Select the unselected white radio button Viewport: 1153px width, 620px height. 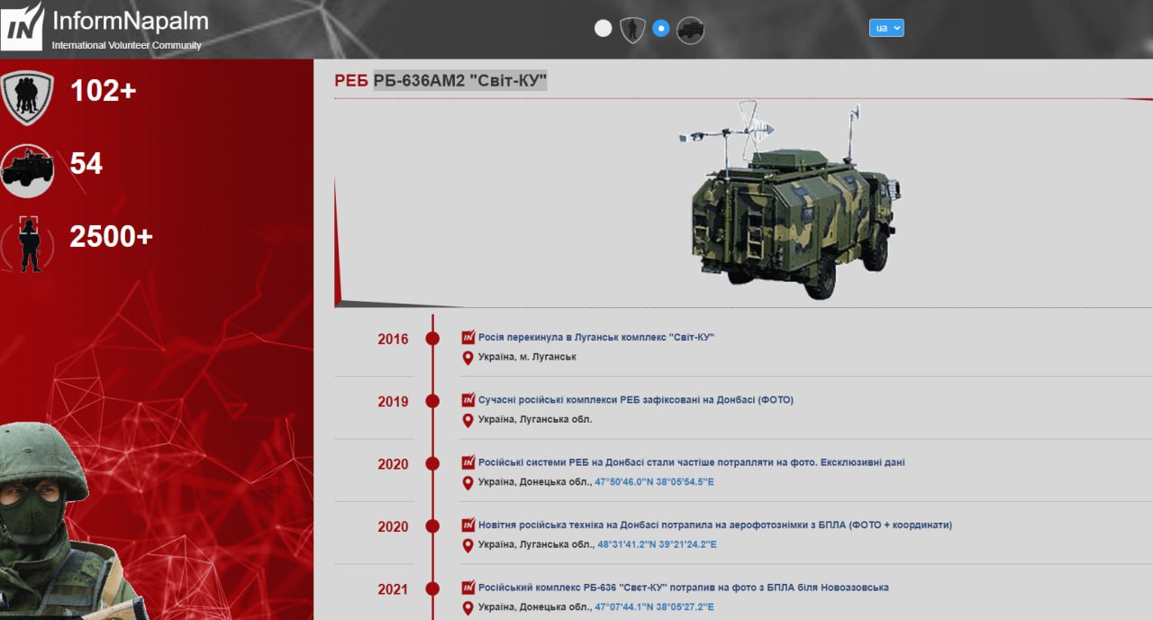click(604, 29)
